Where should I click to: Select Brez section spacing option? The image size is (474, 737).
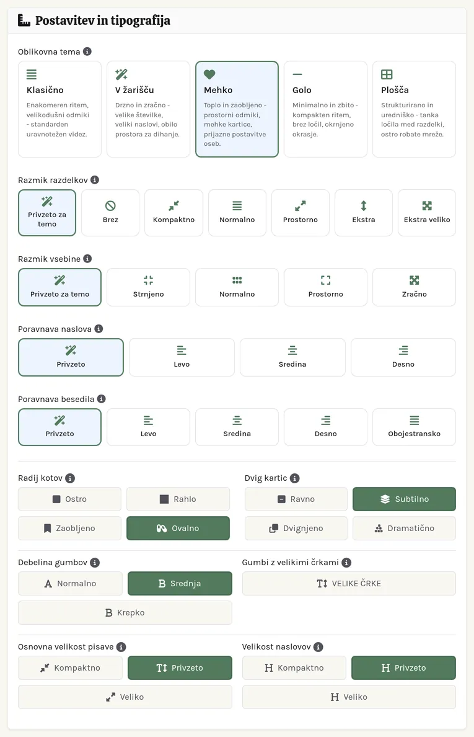tap(110, 212)
